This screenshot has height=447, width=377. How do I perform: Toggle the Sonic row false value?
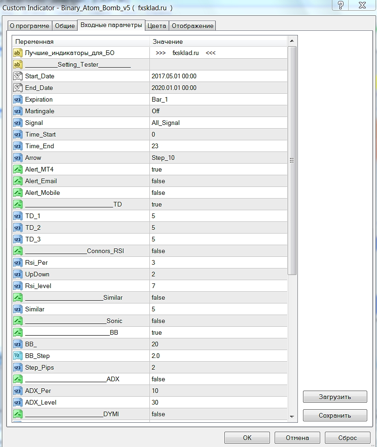pyautogui.click(x=218, y=321)
